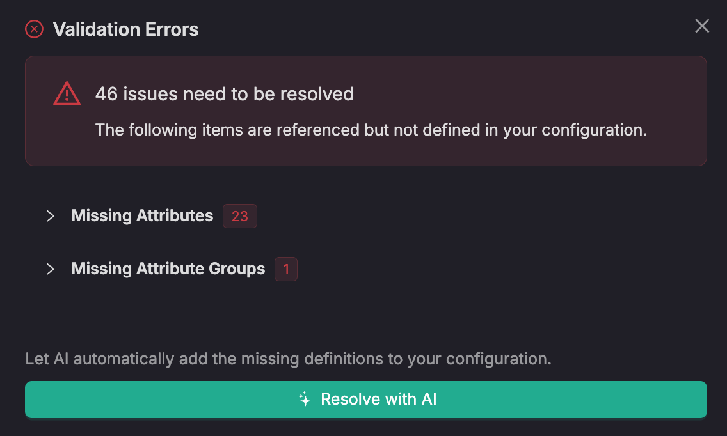The image size is (727, 436).
Task: Click the red error circle icon
Action: coord(34,29)
